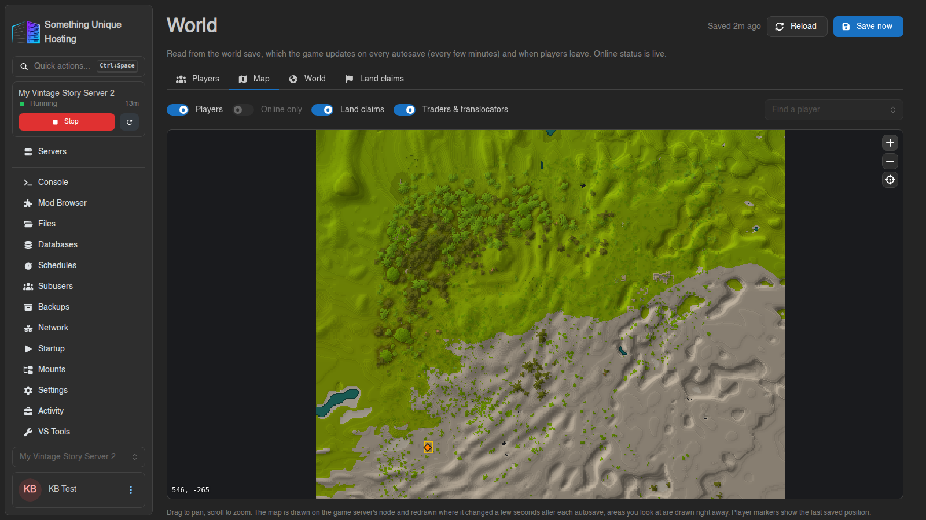This screenshot has width=926, height=520.
Task: Open the Files page
Action: pos(79,224)
